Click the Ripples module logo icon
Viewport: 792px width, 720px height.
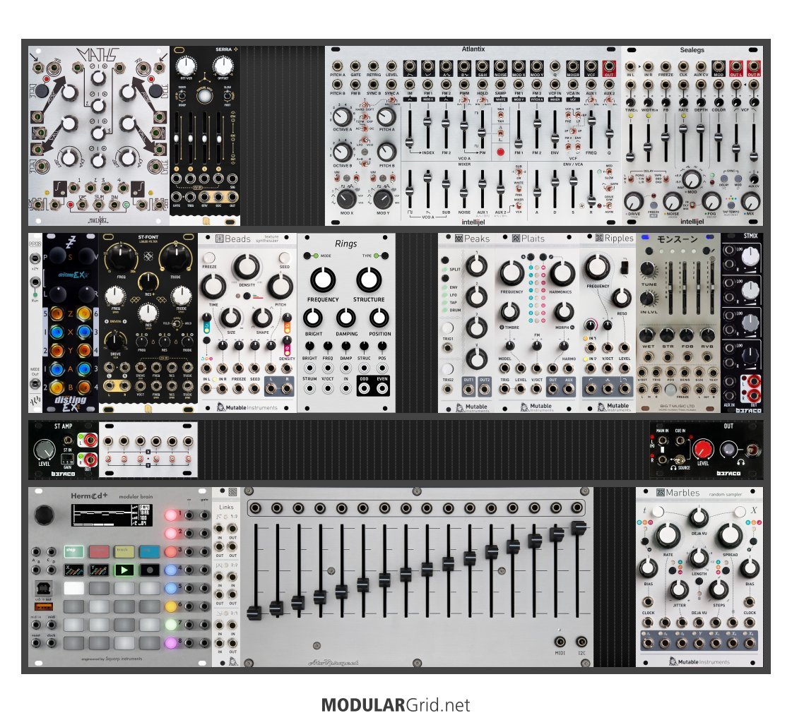(599, 238)
